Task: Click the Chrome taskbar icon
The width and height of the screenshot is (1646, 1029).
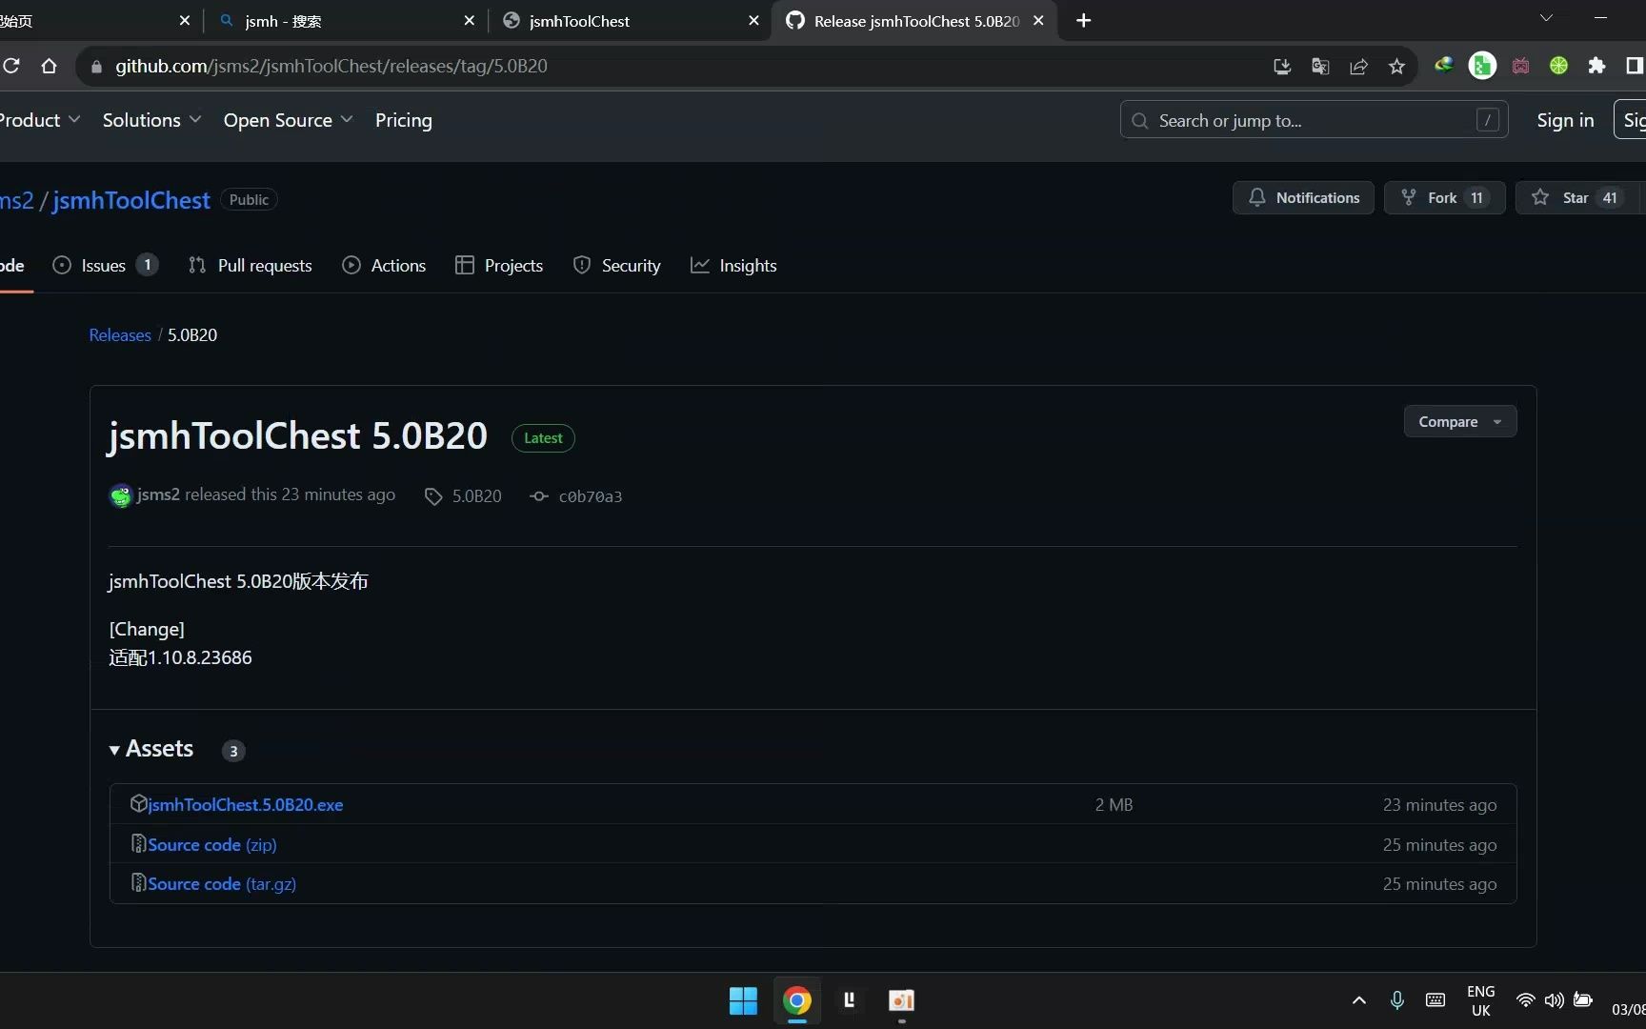Action: 797,1000
